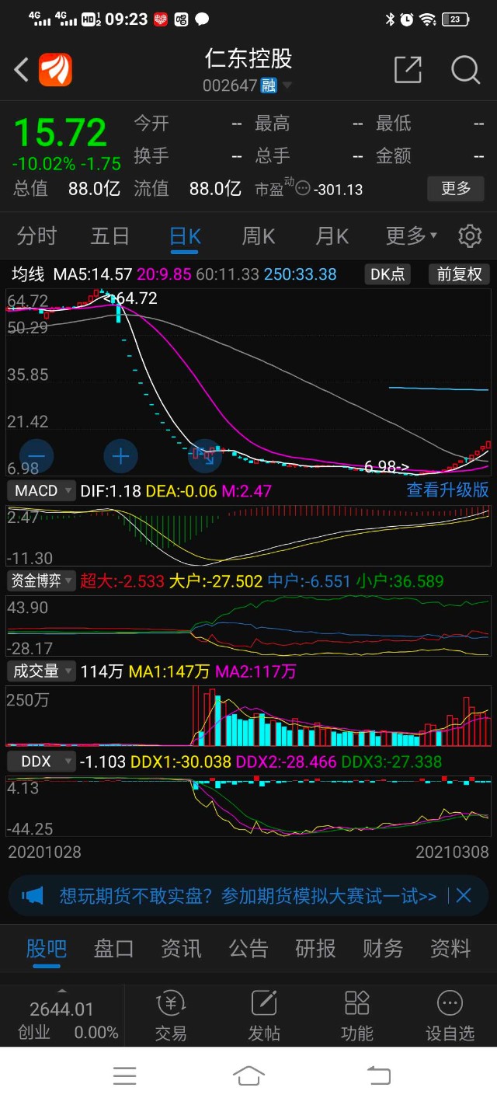Select the 公告 announcements tab
Screen dimensions: 497x1105
point(248,948)
